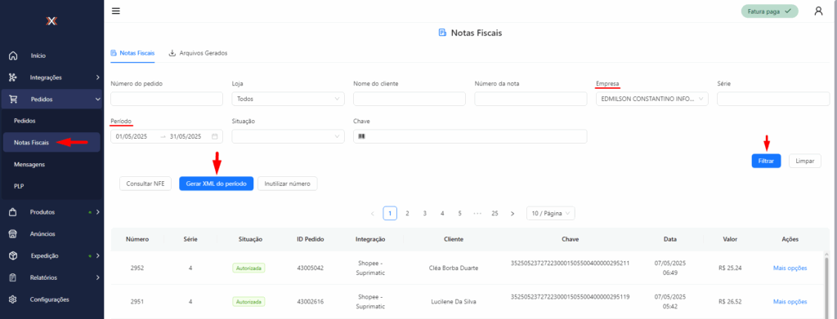Click client name Lucilene Da Silva

[x=454, y=302]
